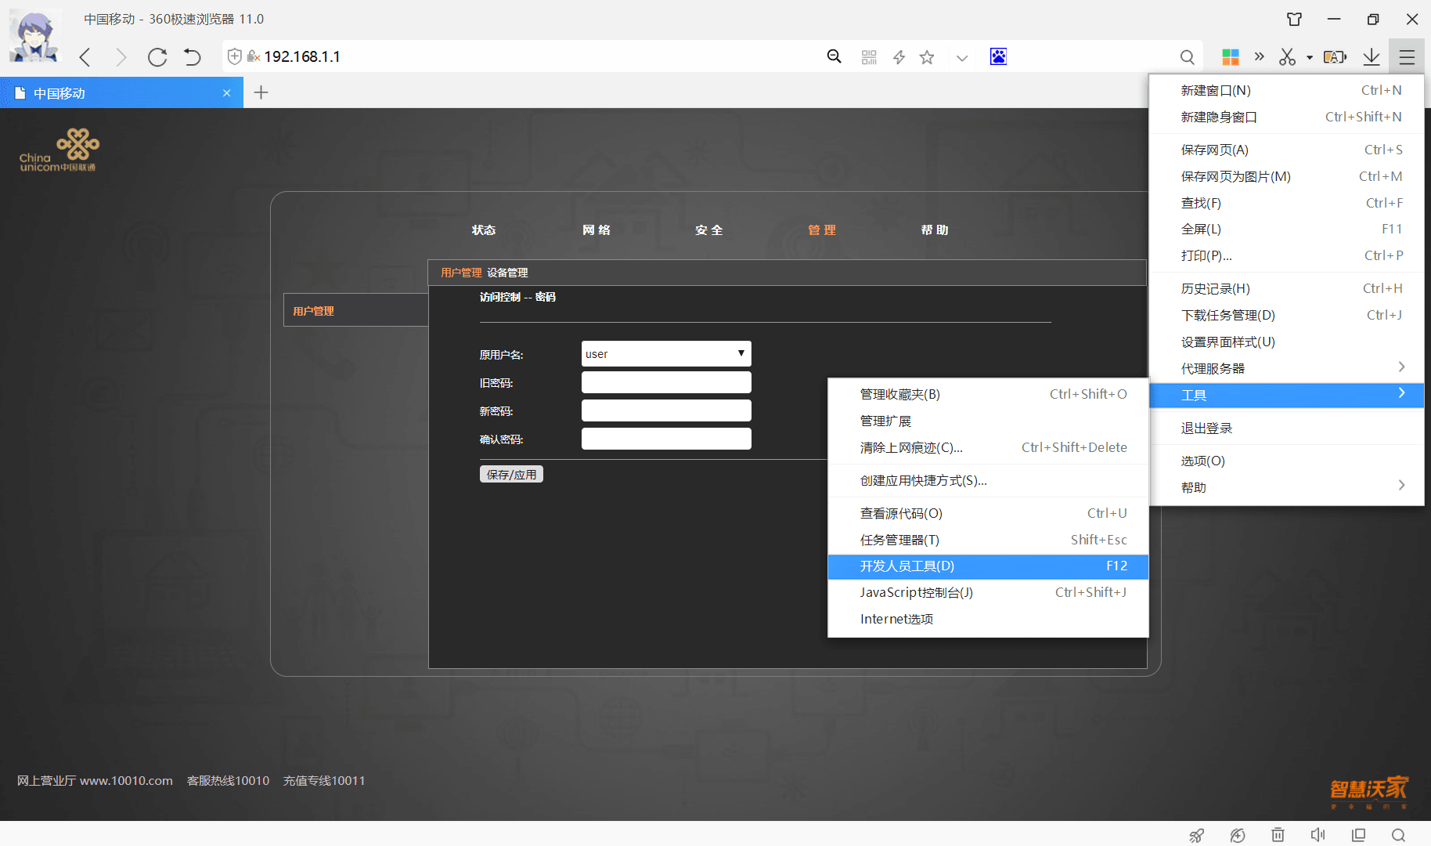Click the Baidu paw search engine icon

pos(998,56)
